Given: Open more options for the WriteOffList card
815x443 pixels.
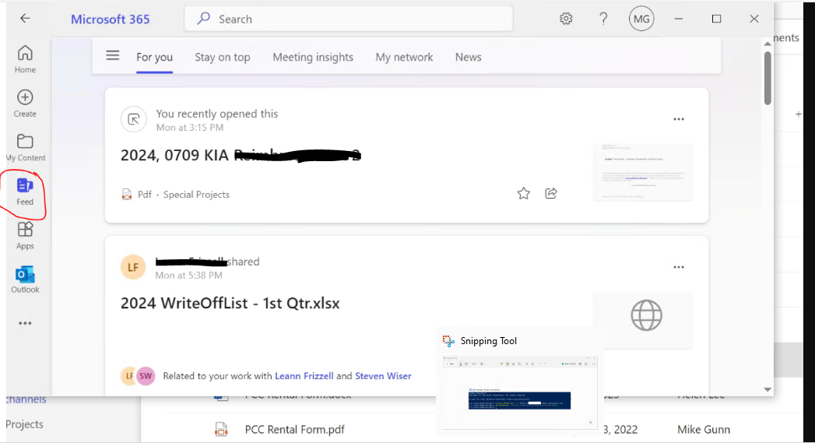Looking at the screenshot, I should (679, 267).
